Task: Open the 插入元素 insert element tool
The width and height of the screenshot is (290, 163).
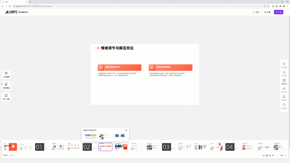Action: (6, 96)
